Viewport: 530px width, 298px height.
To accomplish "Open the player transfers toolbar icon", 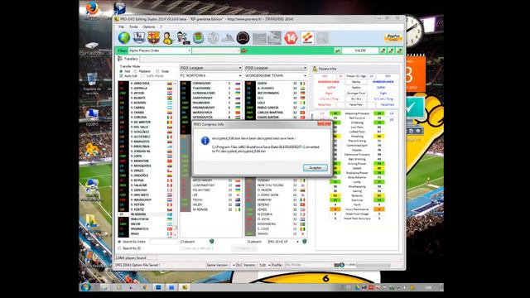I will click(183, 38).
